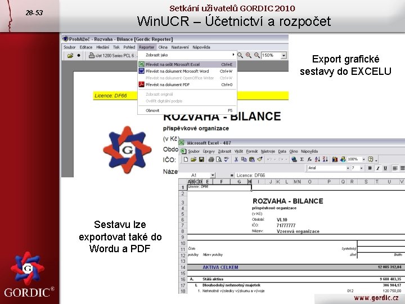Open the Nápověda menu in Gordic Reporter
Image resolution: width=405 pixels, height=304 pixels.
(201, 47)
